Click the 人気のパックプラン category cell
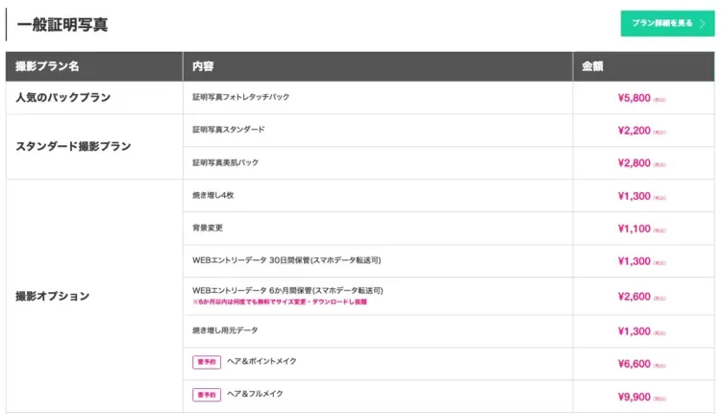Viewport: 721px width, 414px height. click(63, 98)
